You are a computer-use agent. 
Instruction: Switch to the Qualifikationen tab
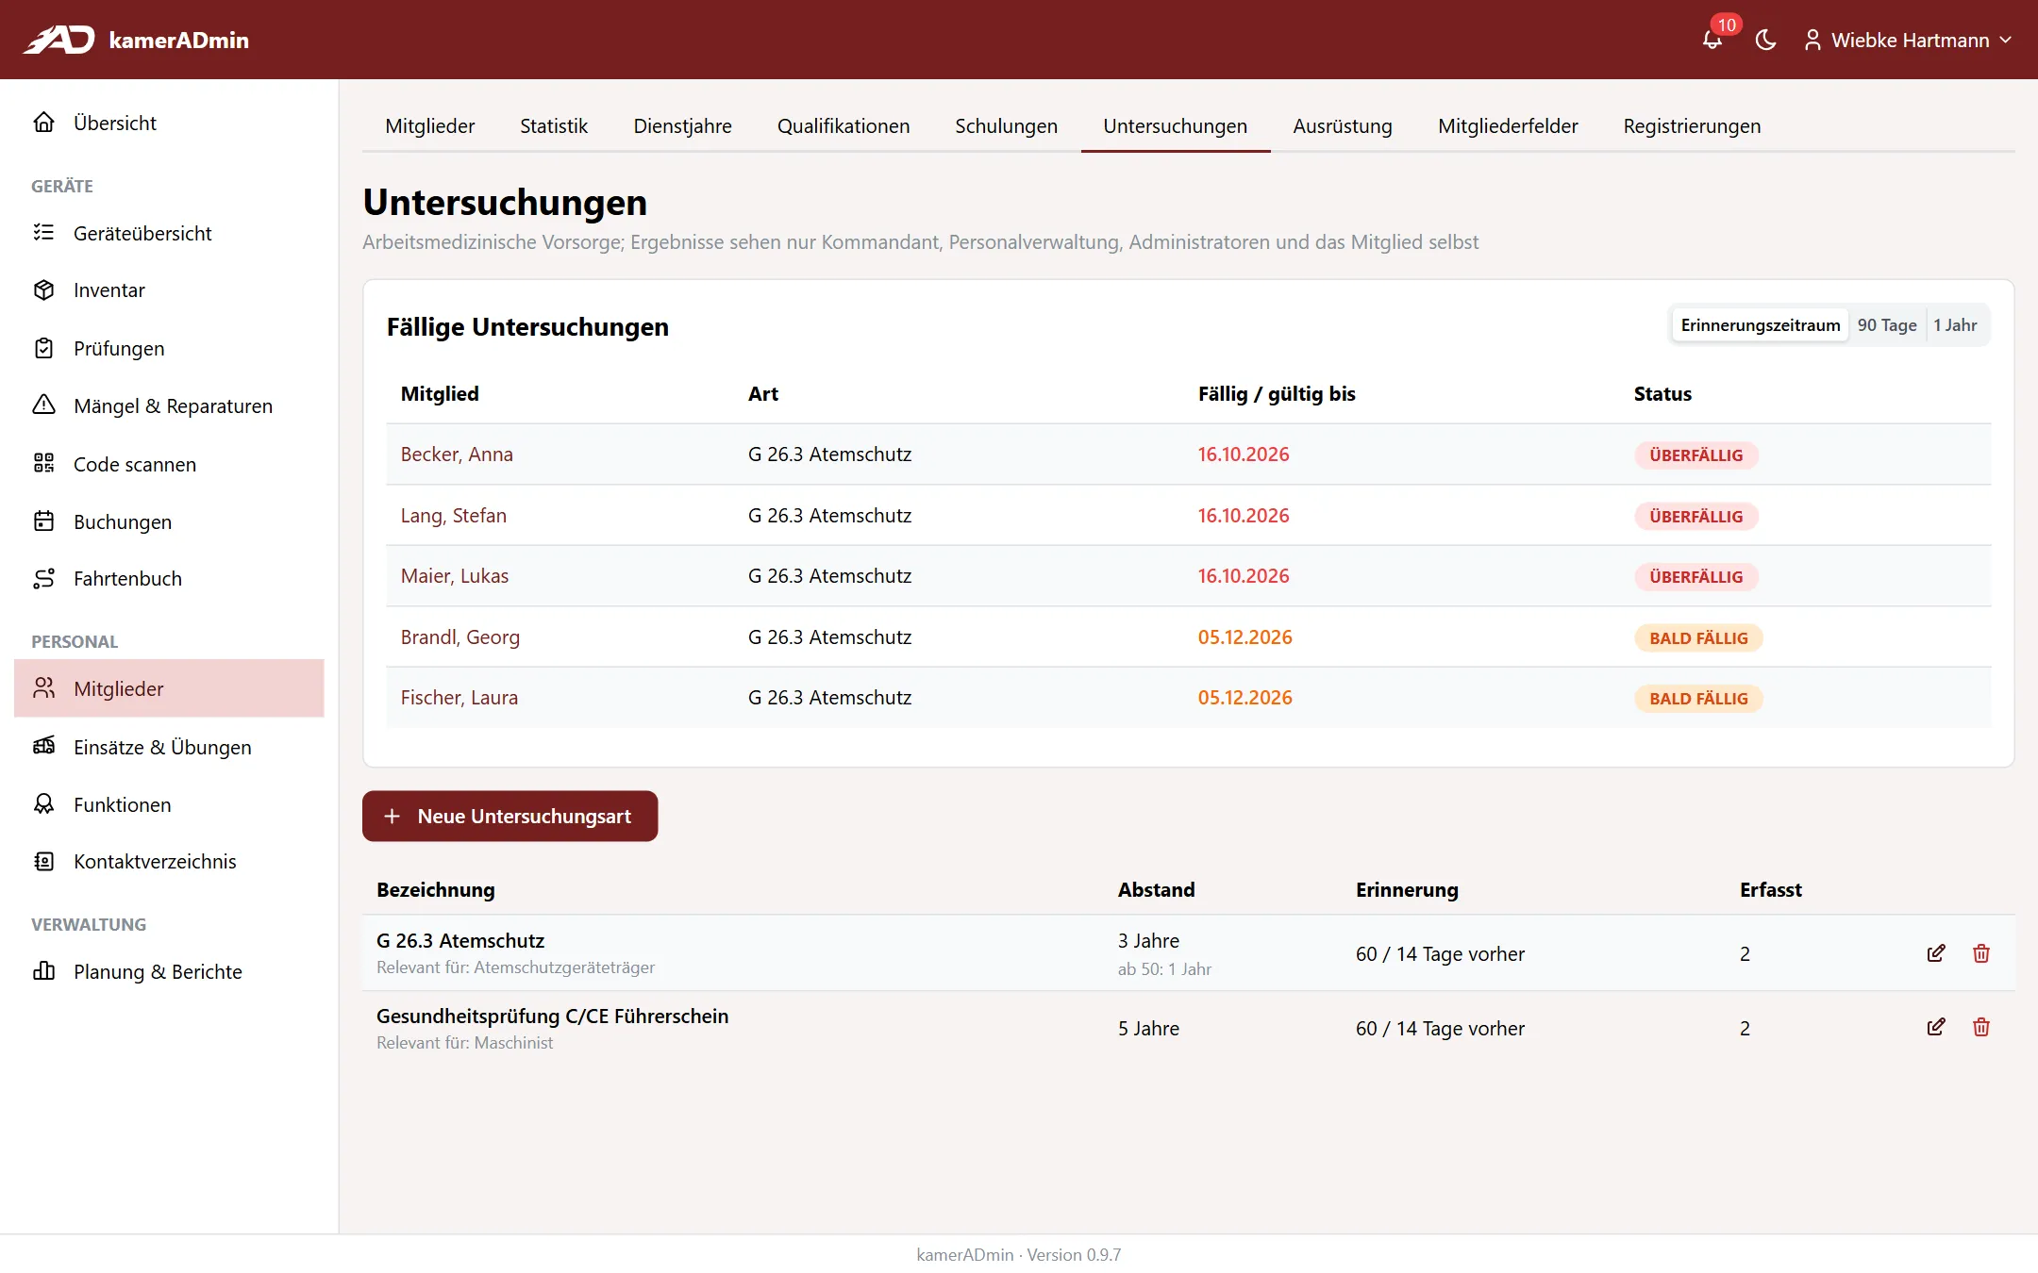click(844, 126)
